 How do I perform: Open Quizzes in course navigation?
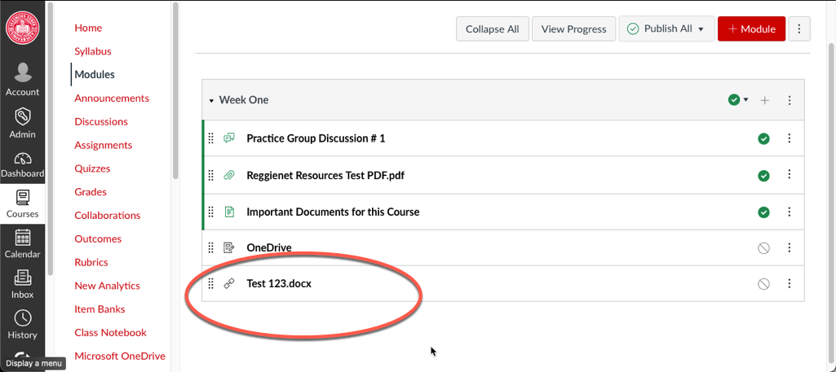coord(92,168)
